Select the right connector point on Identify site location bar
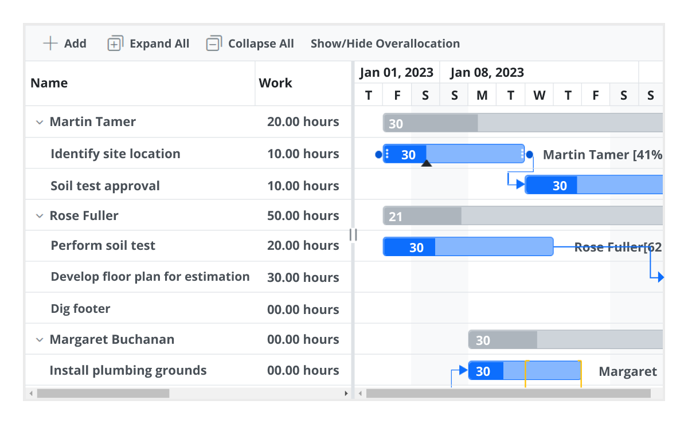The width and height of the screenshot is (688, 424). 529,154
